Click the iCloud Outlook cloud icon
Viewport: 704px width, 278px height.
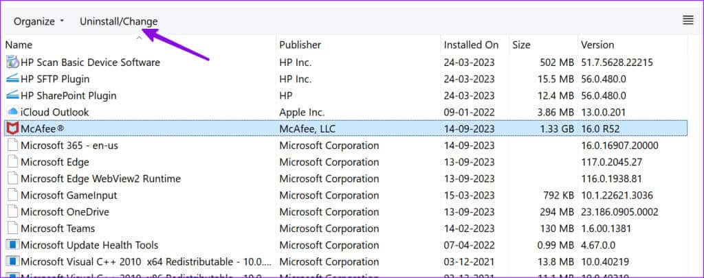pyautogui.click(x=12, y=112)
